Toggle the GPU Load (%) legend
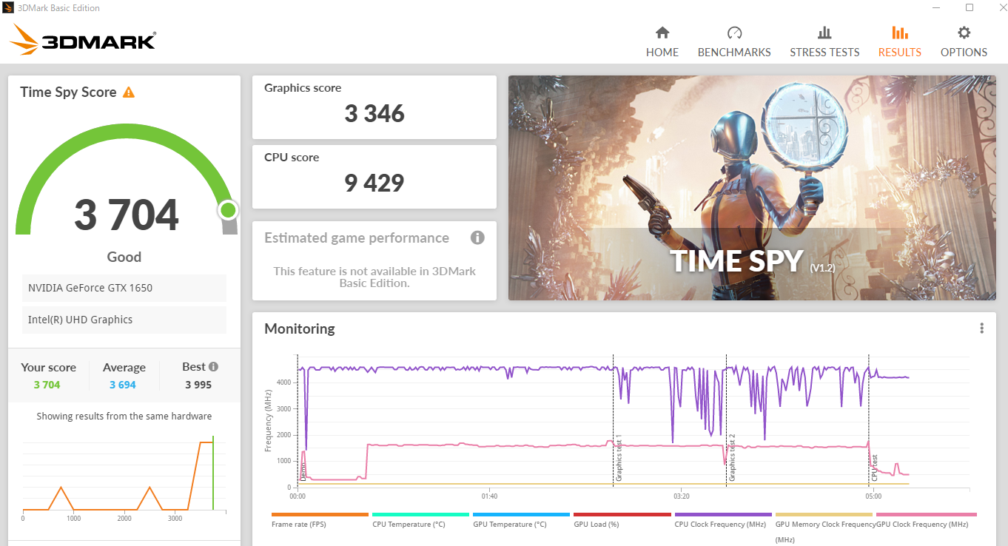This screenshot has width=1008, height=546. coord(622,519)
